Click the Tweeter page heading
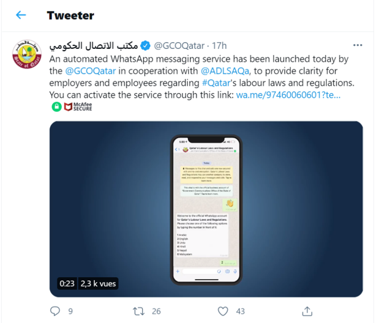The image size is (376, 323). click(x=70, y=15)
